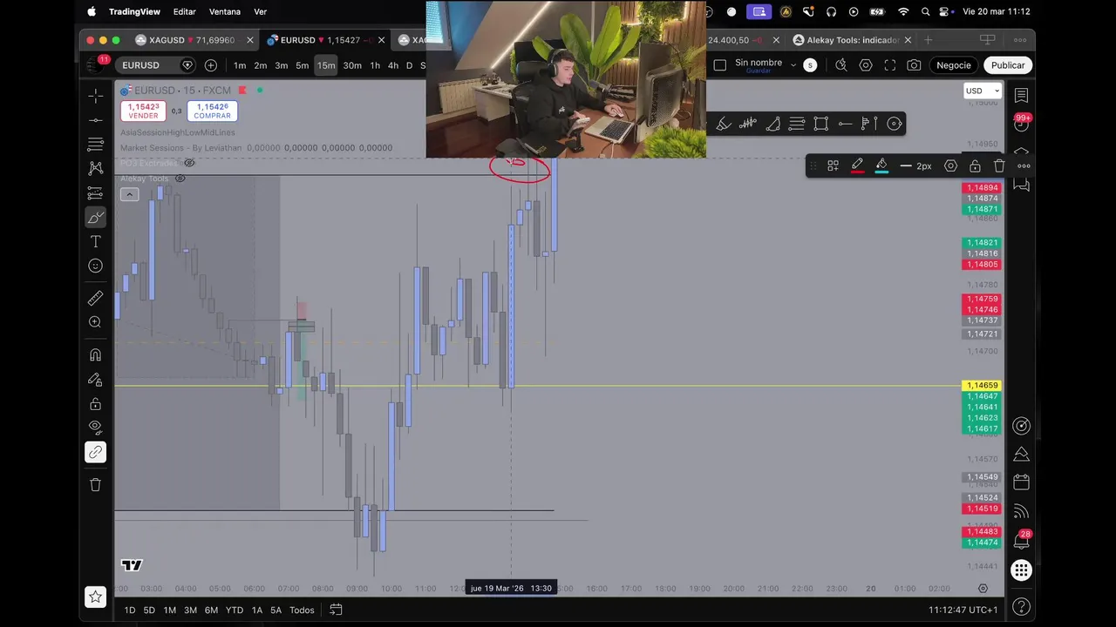Show the Alekay Tools indicator
The height and width of the screenshot is (627, 1116).
[x=180, y=179]
